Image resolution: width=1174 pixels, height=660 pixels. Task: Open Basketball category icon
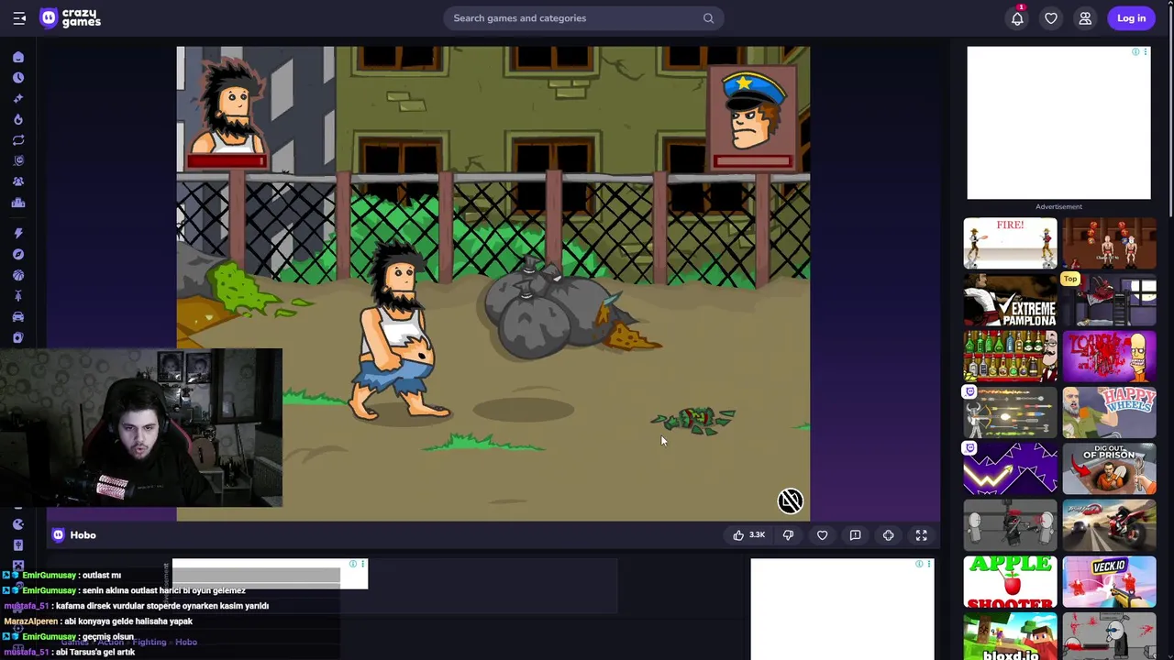click(x=18, y=275)
